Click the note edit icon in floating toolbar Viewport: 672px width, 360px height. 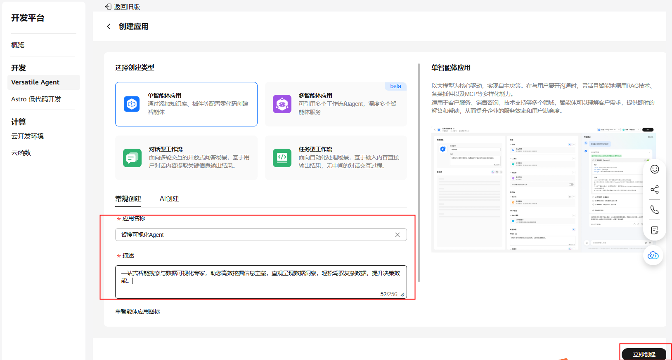655,230
